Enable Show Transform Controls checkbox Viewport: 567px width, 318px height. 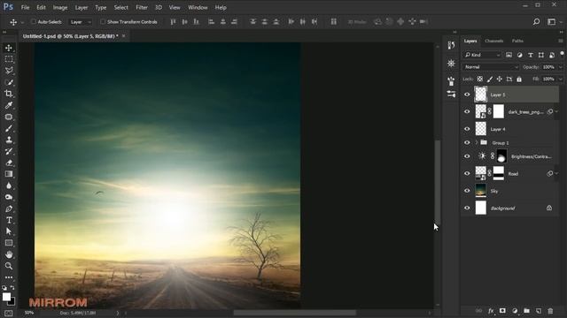103,21
